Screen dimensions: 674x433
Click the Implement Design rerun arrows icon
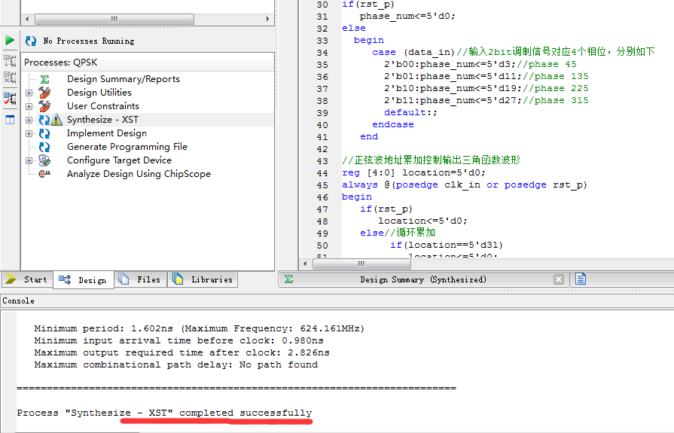(44, 134)
